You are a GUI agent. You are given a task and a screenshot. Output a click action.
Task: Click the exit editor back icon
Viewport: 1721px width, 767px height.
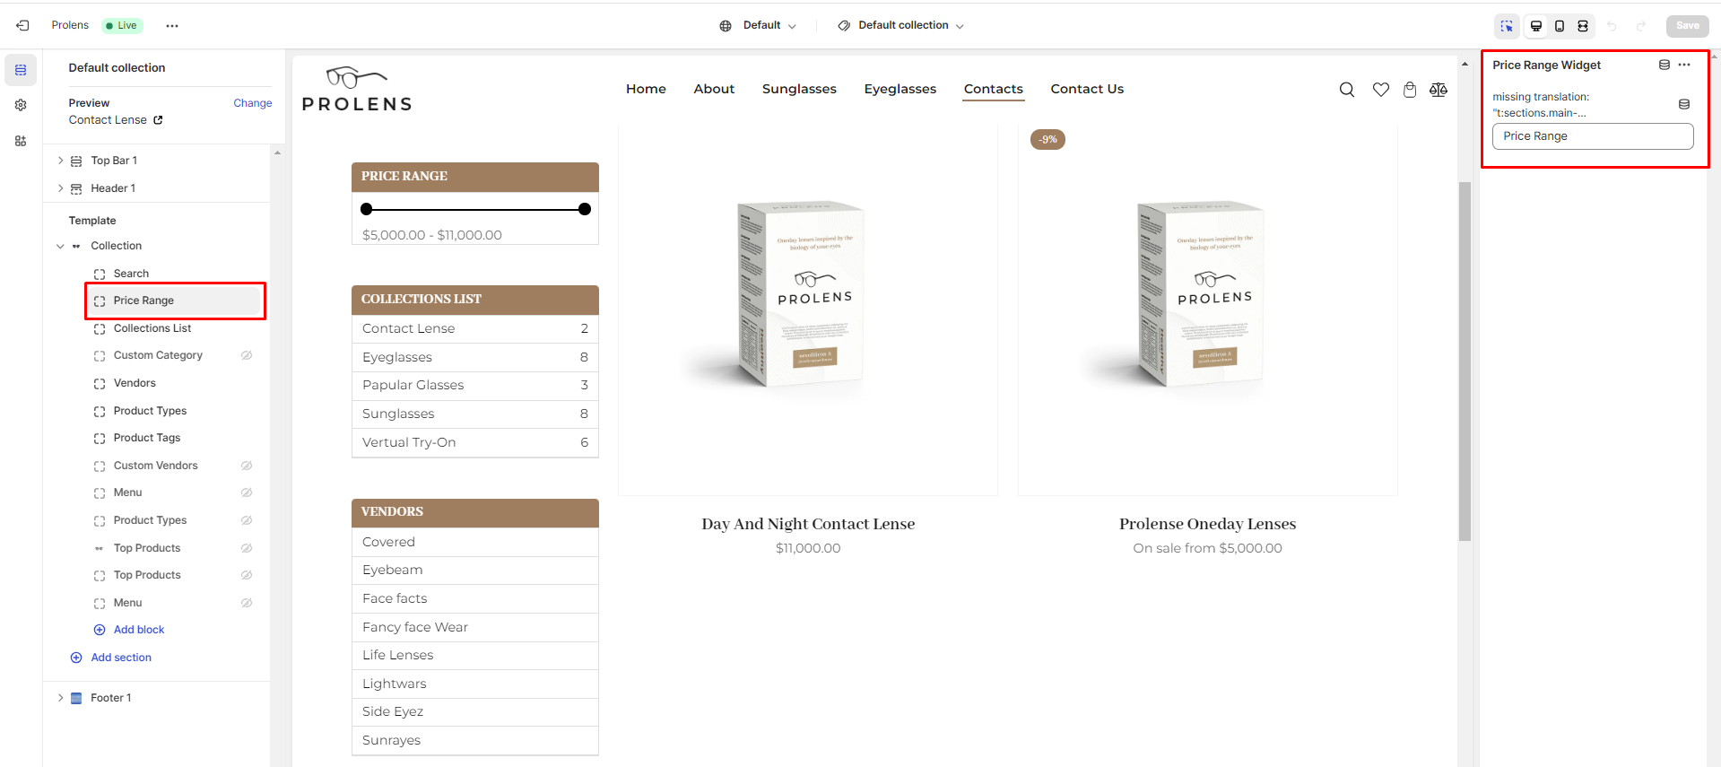click(22, 25)
